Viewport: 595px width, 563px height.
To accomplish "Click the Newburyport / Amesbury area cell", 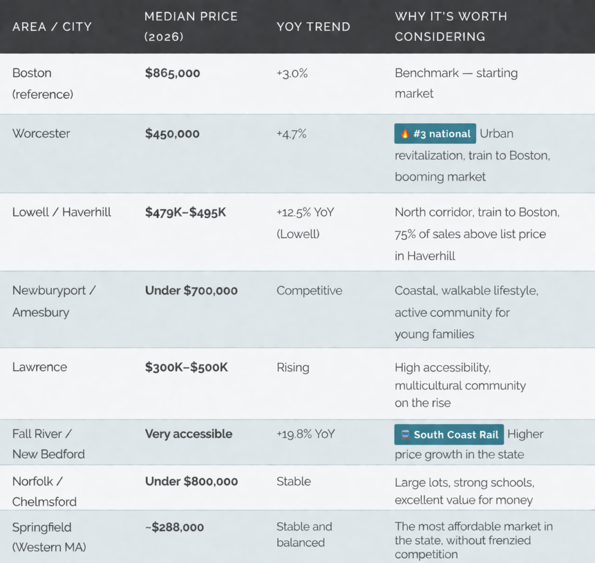I will coord(53,301).
